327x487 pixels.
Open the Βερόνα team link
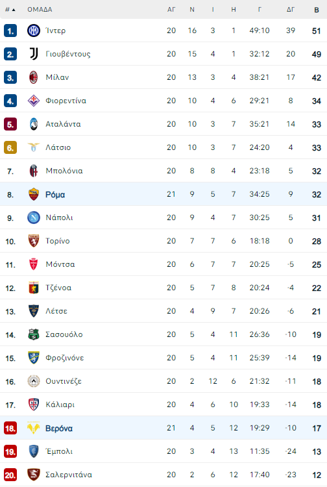pos(59,429)
